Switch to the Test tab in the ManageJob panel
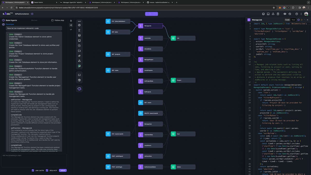Screen dimensions: 311x175 293,19
